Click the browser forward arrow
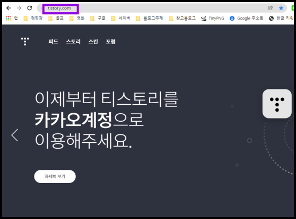296x219 pixels. click(x=19, y=8)
